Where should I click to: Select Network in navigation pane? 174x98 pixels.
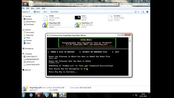coord(28,70)
